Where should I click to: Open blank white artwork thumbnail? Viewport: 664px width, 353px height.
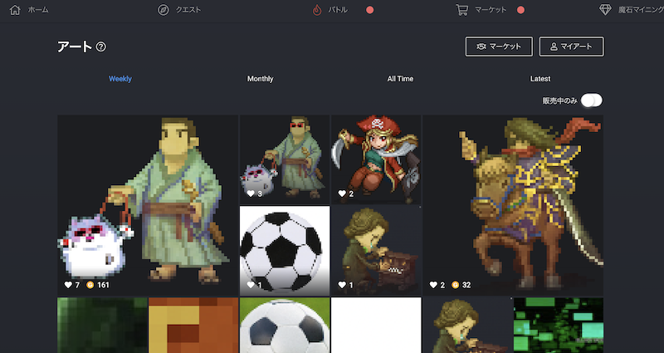pyautogui.click(x=376, y=325)
